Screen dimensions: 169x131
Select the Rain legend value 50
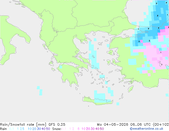48,129
